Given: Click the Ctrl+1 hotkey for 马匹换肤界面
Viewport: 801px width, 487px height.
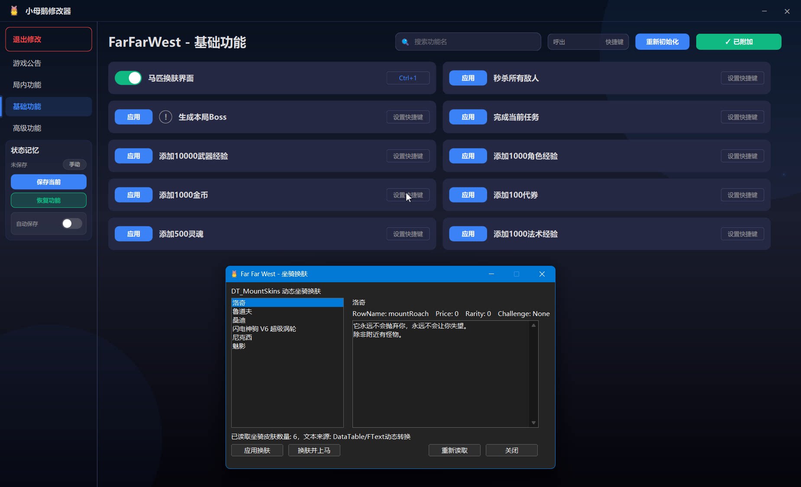Looking at the screenshot, I should click(408, 78).
